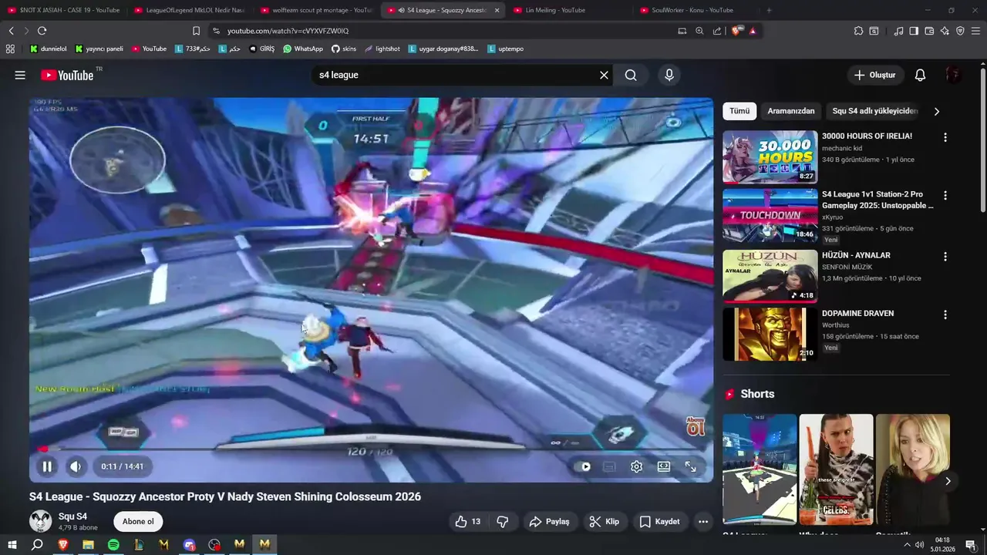Subscribe with the Abone ol button
Screen dimensions: 987x555
(138, 522)
